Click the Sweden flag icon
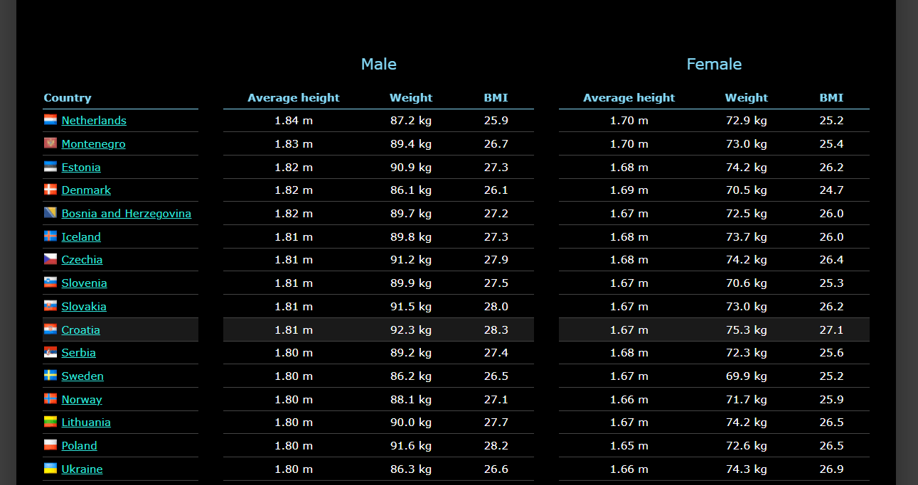The height and width of the screenshot is (485, 918). click(x=50, y=376)
